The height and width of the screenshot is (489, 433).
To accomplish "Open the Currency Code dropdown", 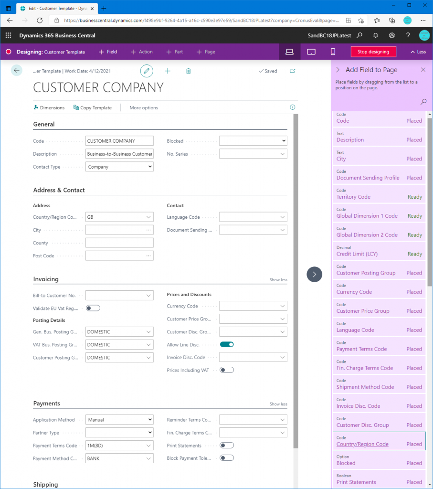I will click(282, 306).
